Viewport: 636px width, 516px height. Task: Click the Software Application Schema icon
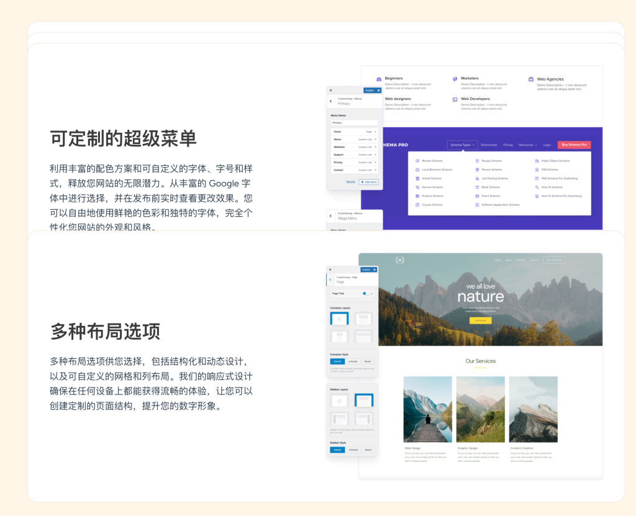478,205
